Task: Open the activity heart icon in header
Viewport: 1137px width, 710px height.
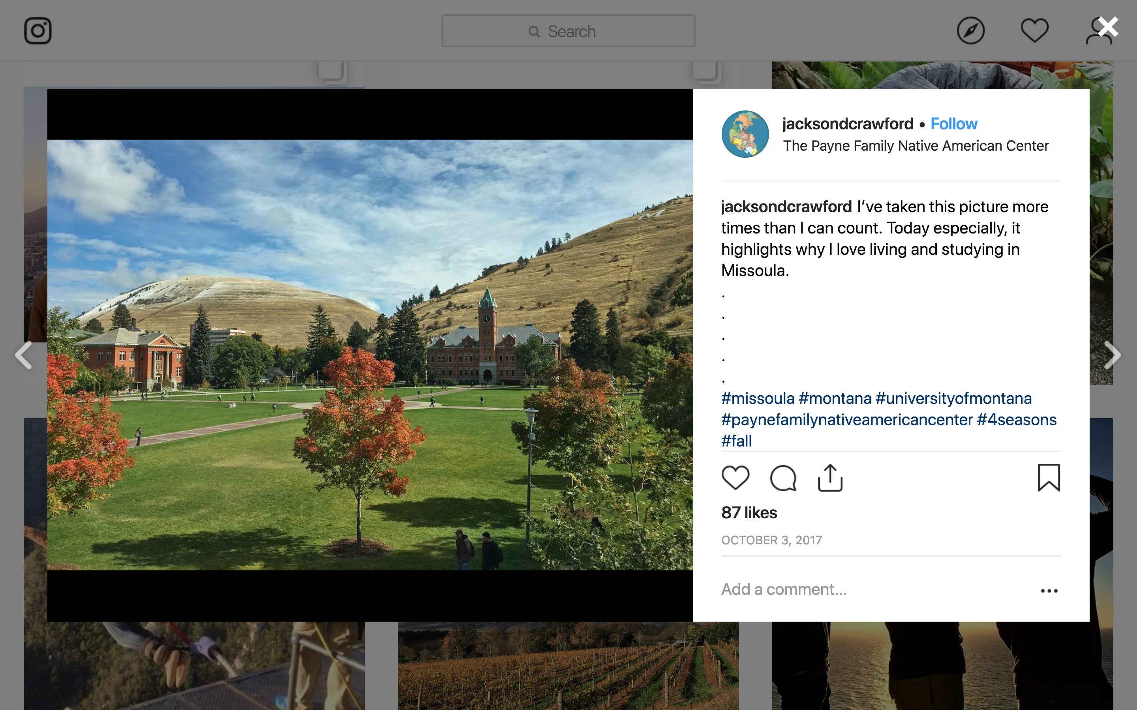Action: click(1035, 31)
